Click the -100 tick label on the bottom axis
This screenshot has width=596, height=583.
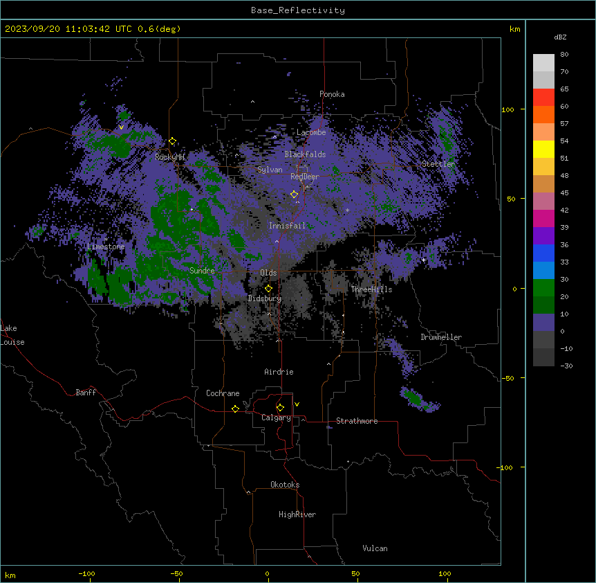pyautogui.click(x=87, y=573)
